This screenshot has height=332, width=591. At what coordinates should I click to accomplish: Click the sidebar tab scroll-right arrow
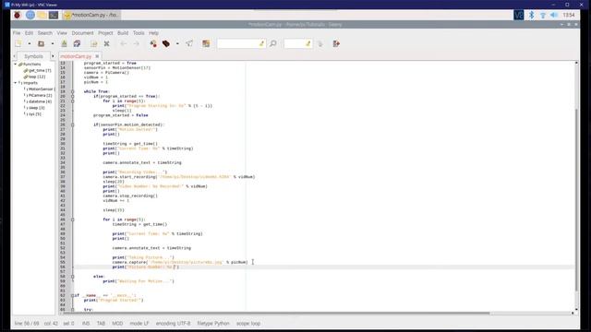53,56
